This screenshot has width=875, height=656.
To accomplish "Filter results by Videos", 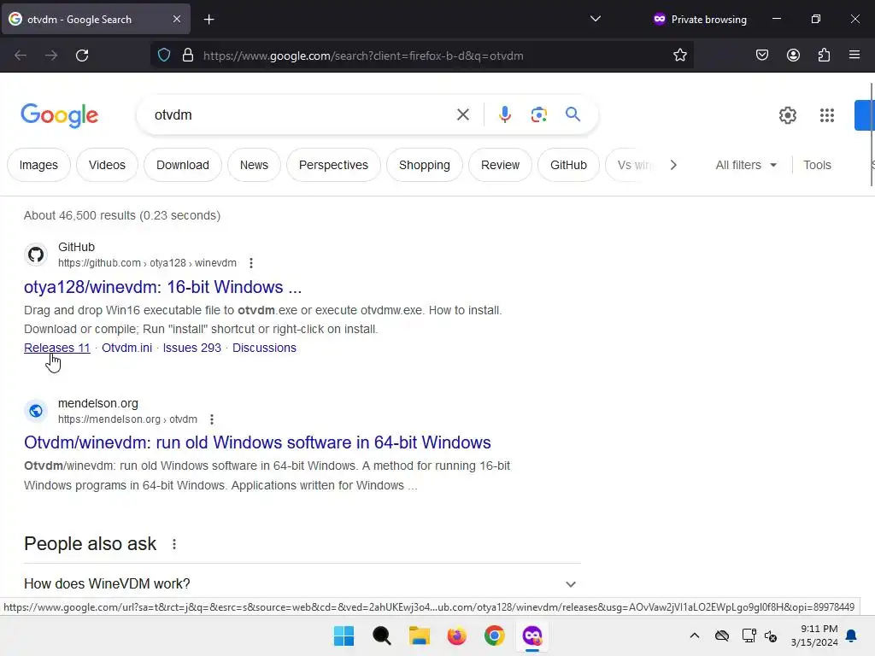I will coord(107,165).
